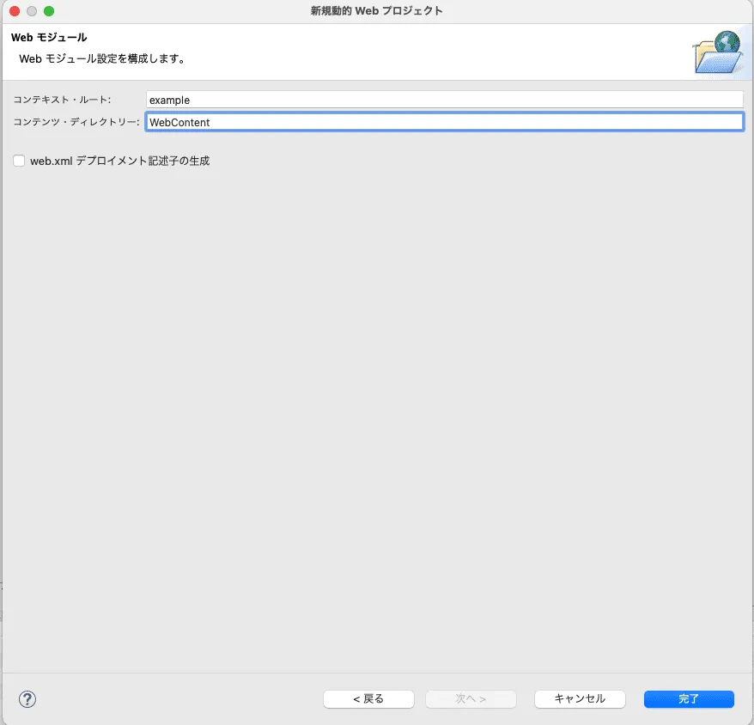The height and width of the screenshot is (725, 754).
Task: Click the green maximize window button
Action: click(x=49, y=11)
